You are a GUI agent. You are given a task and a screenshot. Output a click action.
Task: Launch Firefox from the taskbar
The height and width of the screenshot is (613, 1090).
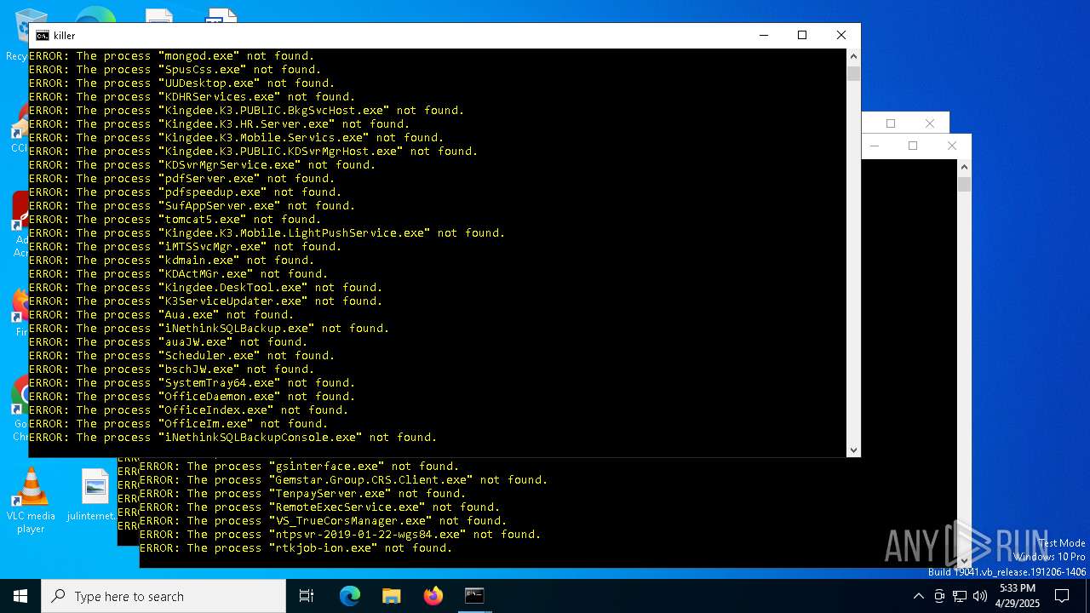click(433, 596)
